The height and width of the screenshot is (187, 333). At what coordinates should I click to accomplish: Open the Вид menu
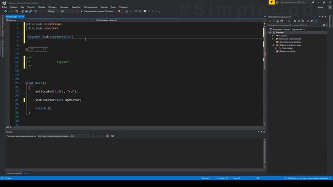click(x=22, y=7)
